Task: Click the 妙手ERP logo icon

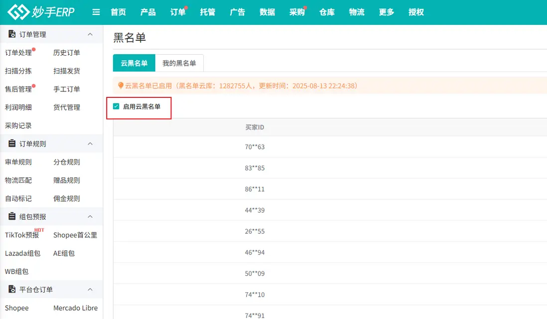Action: point(19,12)
